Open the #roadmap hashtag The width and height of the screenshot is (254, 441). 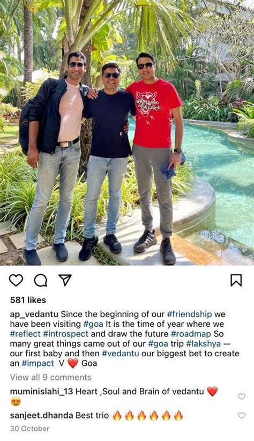pos(191,334)
